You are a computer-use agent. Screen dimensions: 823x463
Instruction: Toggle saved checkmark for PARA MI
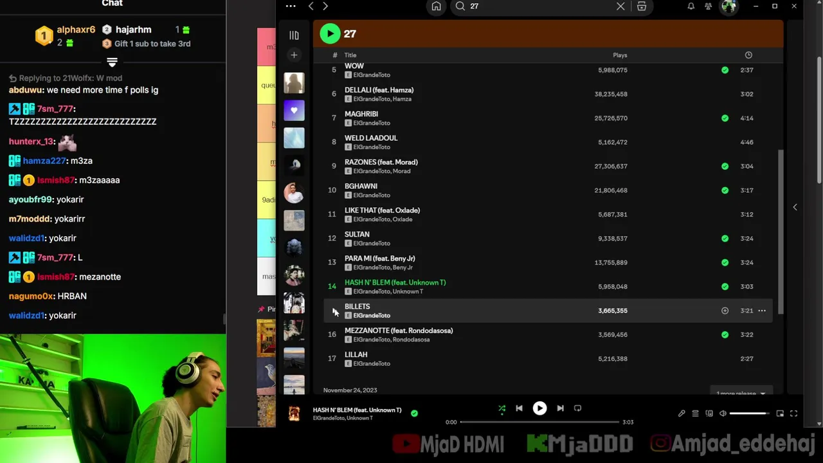[725, 262]
